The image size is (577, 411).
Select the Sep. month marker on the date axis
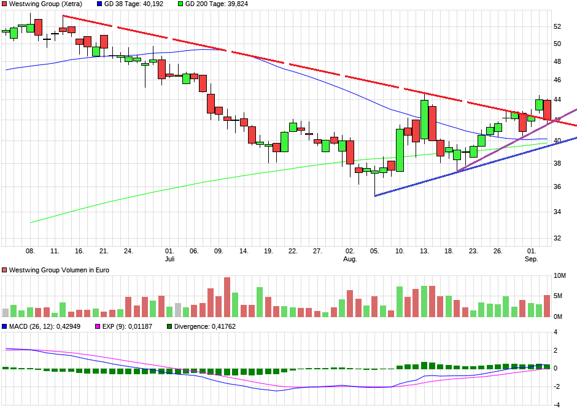531,259
